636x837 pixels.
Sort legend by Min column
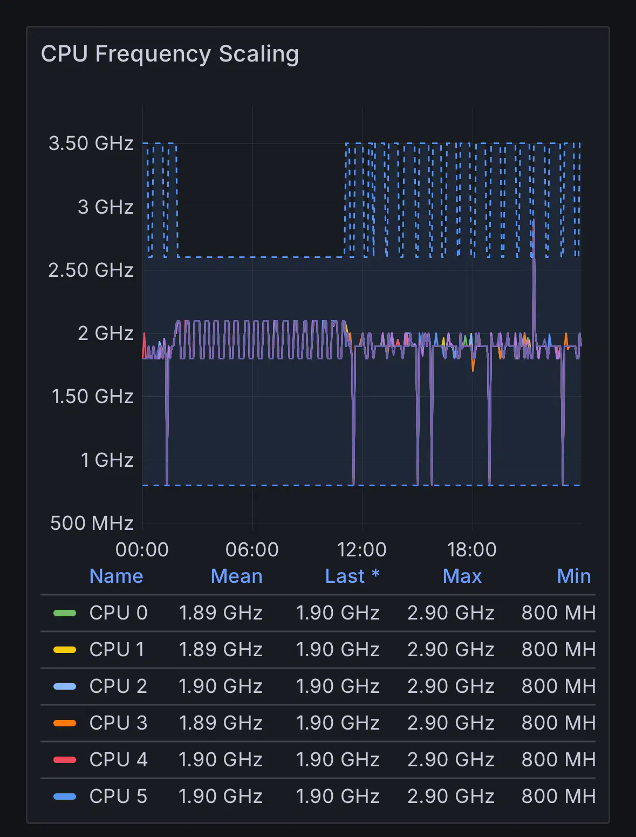573,576
